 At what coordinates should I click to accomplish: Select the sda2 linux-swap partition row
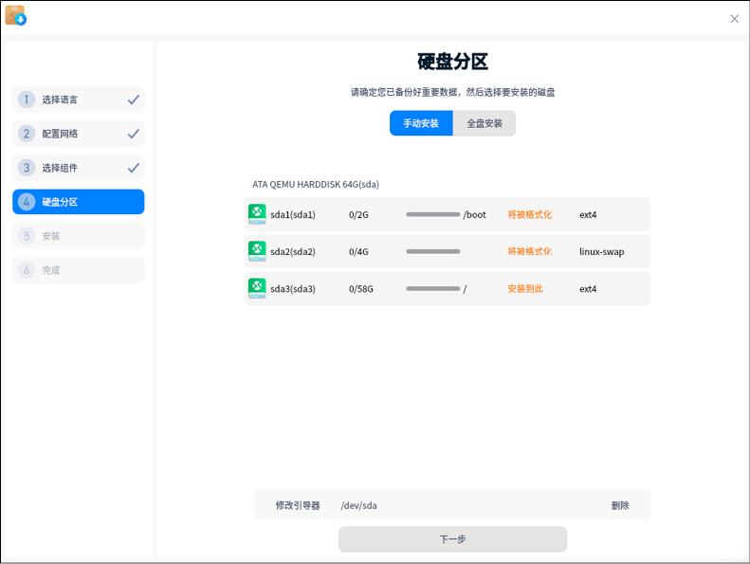coord(447,251)
